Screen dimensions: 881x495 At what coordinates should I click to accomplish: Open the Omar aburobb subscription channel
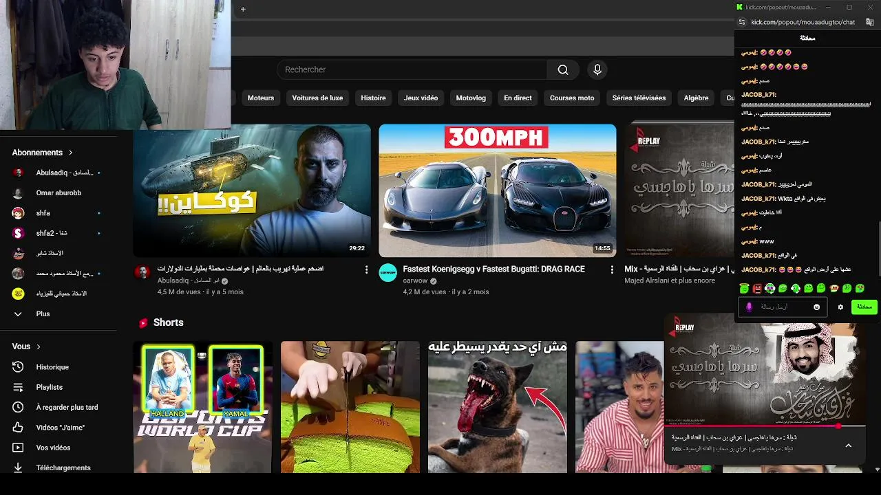[59, 193]
